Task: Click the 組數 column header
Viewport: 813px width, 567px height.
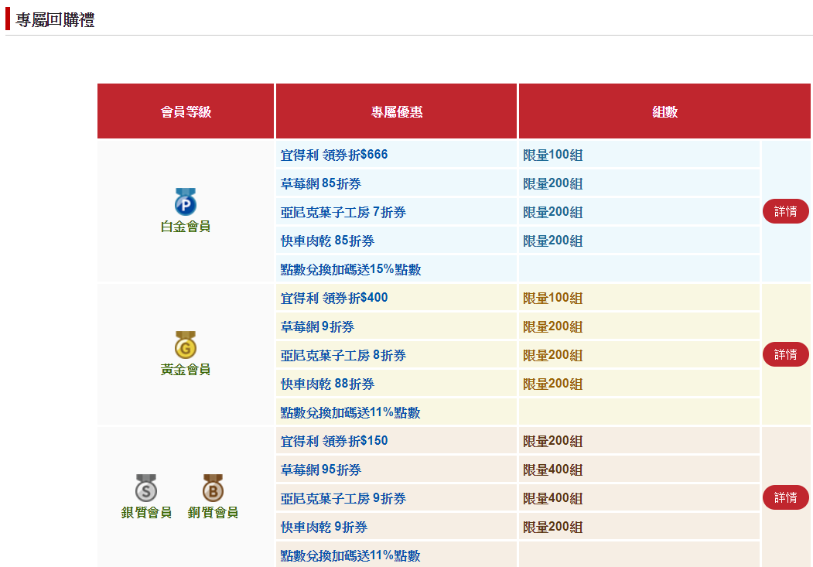Action: tap(664, 111)
